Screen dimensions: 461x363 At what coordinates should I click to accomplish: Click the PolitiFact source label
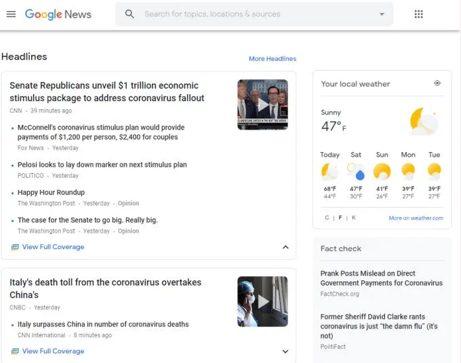click(x=333, y=347)
